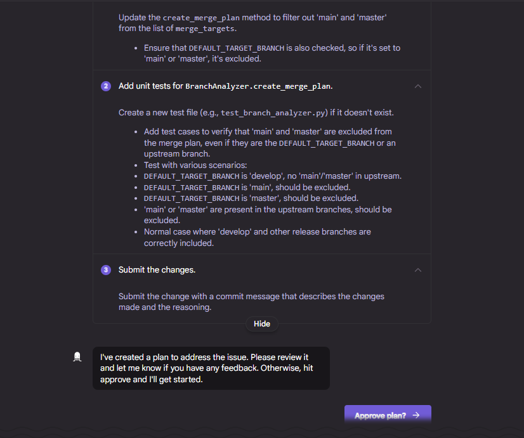Click the purple step 2 number badge

106,86
